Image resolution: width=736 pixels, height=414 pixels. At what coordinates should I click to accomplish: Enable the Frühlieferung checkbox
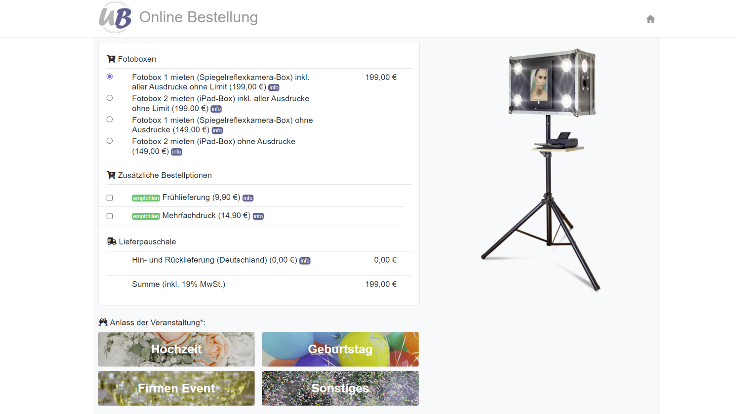click(x=110, y=198)
